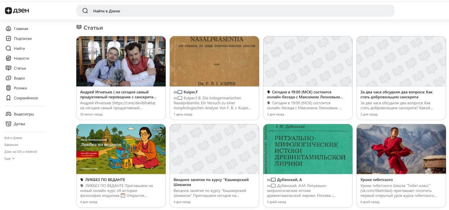Image resolution: width=449 pixels, height=210 pixels.
Task: Click the Статьи book icon in sidebar
Action: (8, 68)
